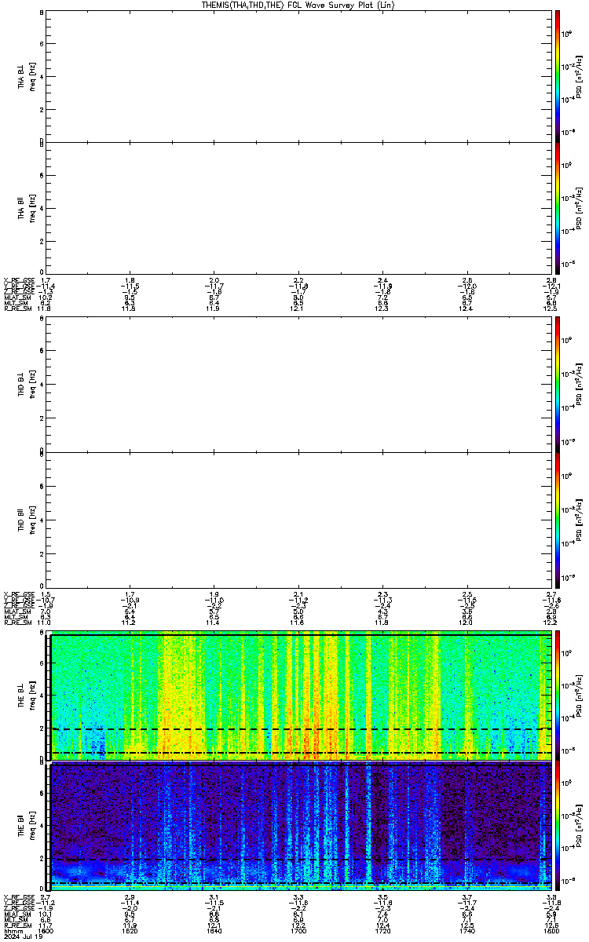Click the 1720 time tick label
The width and height of the screenshot is (589, 942).
(382, 931)
